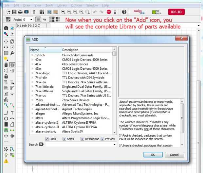Select the Delete trash can tool
Image resolution: width=203 pixels, height=173 pixels.
tap(6, 65)
